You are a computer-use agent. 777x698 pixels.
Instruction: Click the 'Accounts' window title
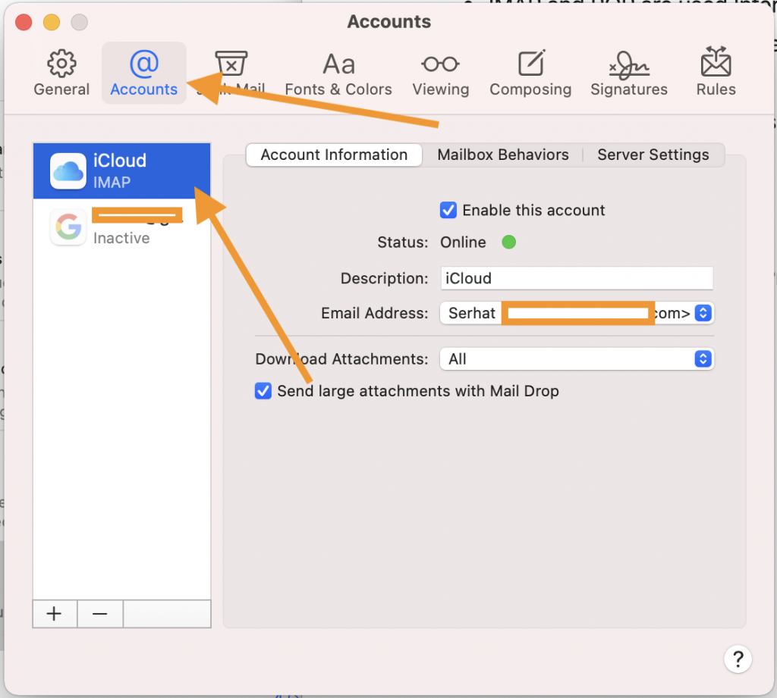click(x=389, y=22)
